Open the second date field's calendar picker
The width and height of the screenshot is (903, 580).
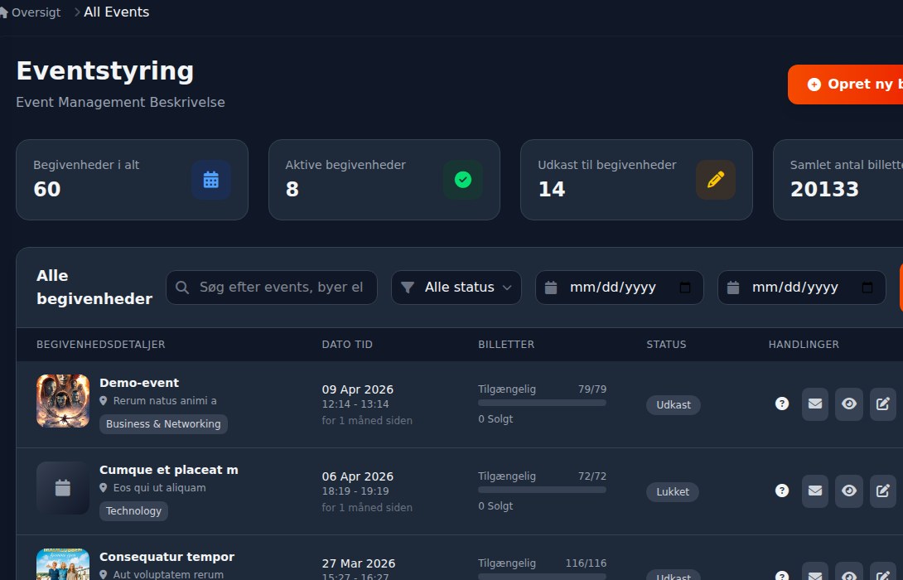(867, 288)
